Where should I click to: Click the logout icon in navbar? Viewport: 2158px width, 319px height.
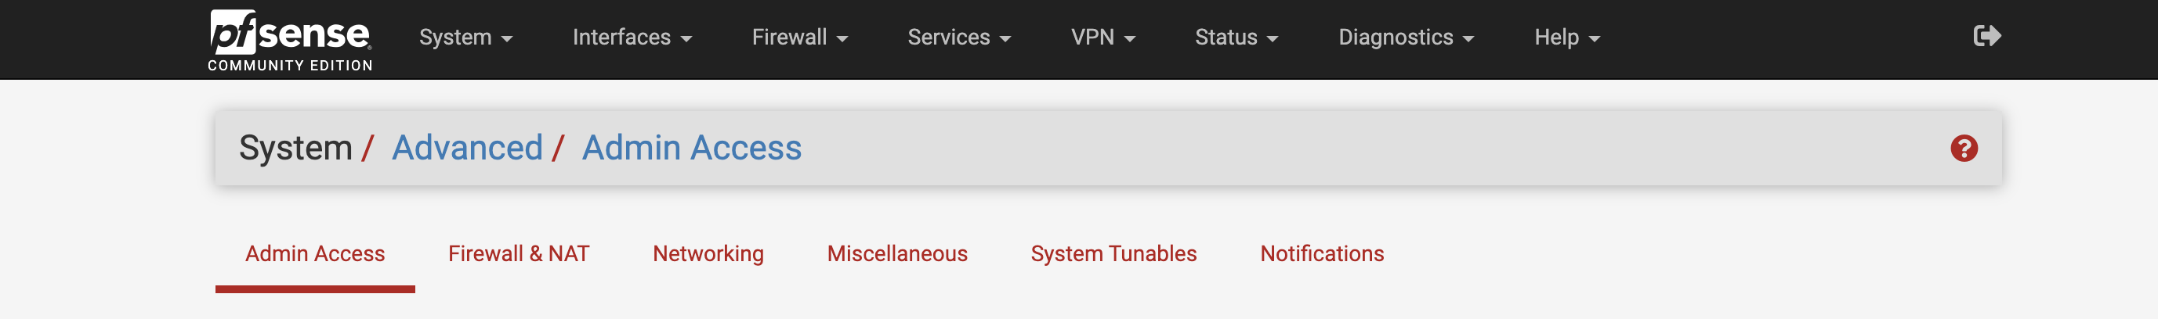click(1986, 36)
